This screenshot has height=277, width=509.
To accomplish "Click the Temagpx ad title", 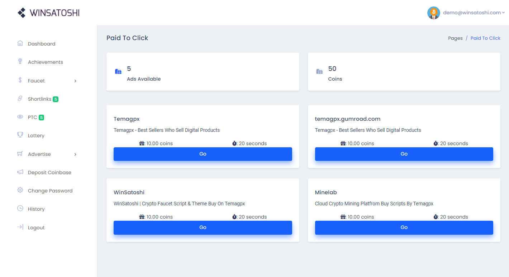I will (x=127, y=119).
